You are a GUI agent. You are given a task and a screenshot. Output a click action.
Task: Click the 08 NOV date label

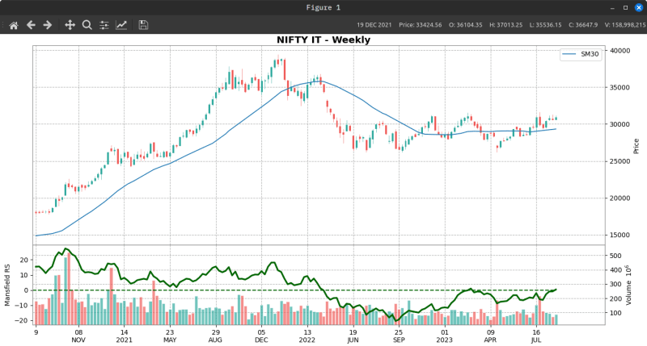tap(78, 336)
